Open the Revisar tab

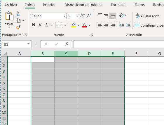pos(158,5)
